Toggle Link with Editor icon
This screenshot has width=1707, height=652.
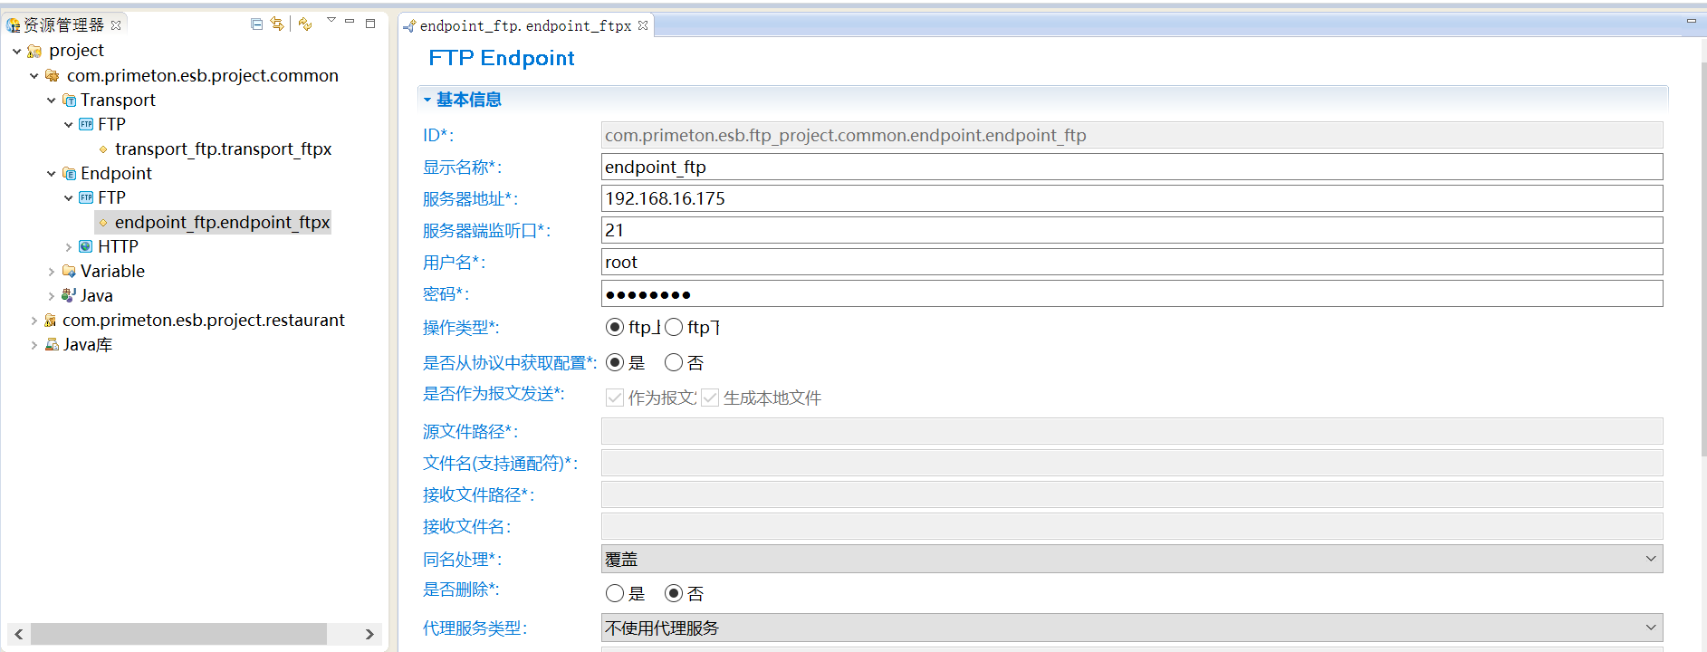click(x=277, y=24)
